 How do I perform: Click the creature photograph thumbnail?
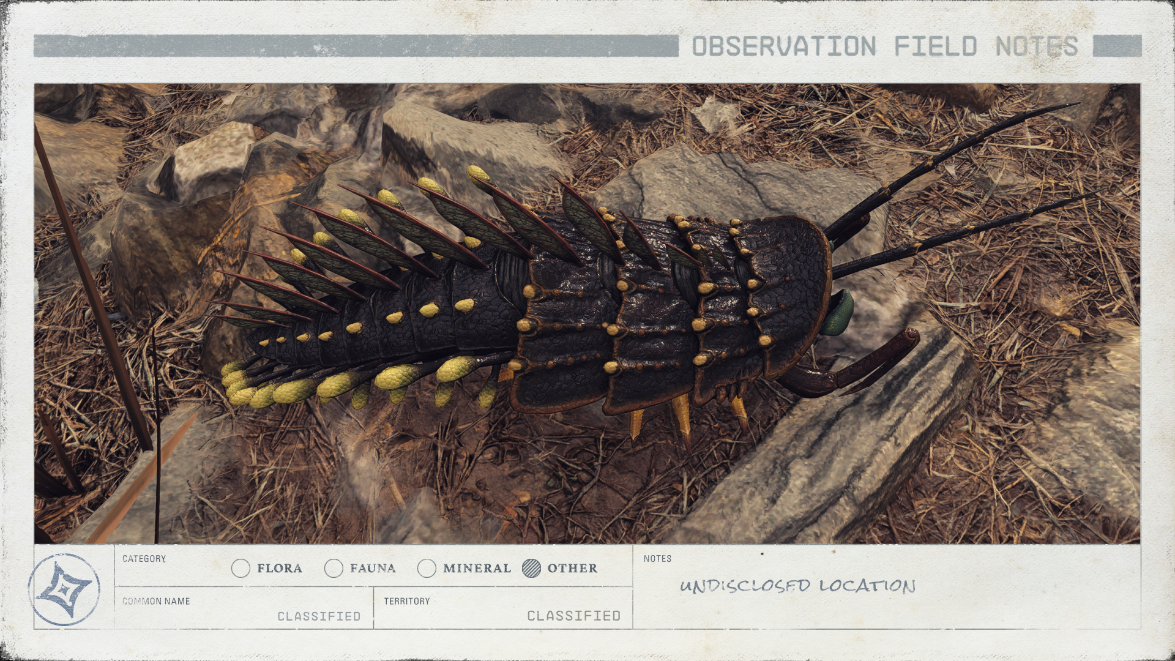[x=587, y=313]
